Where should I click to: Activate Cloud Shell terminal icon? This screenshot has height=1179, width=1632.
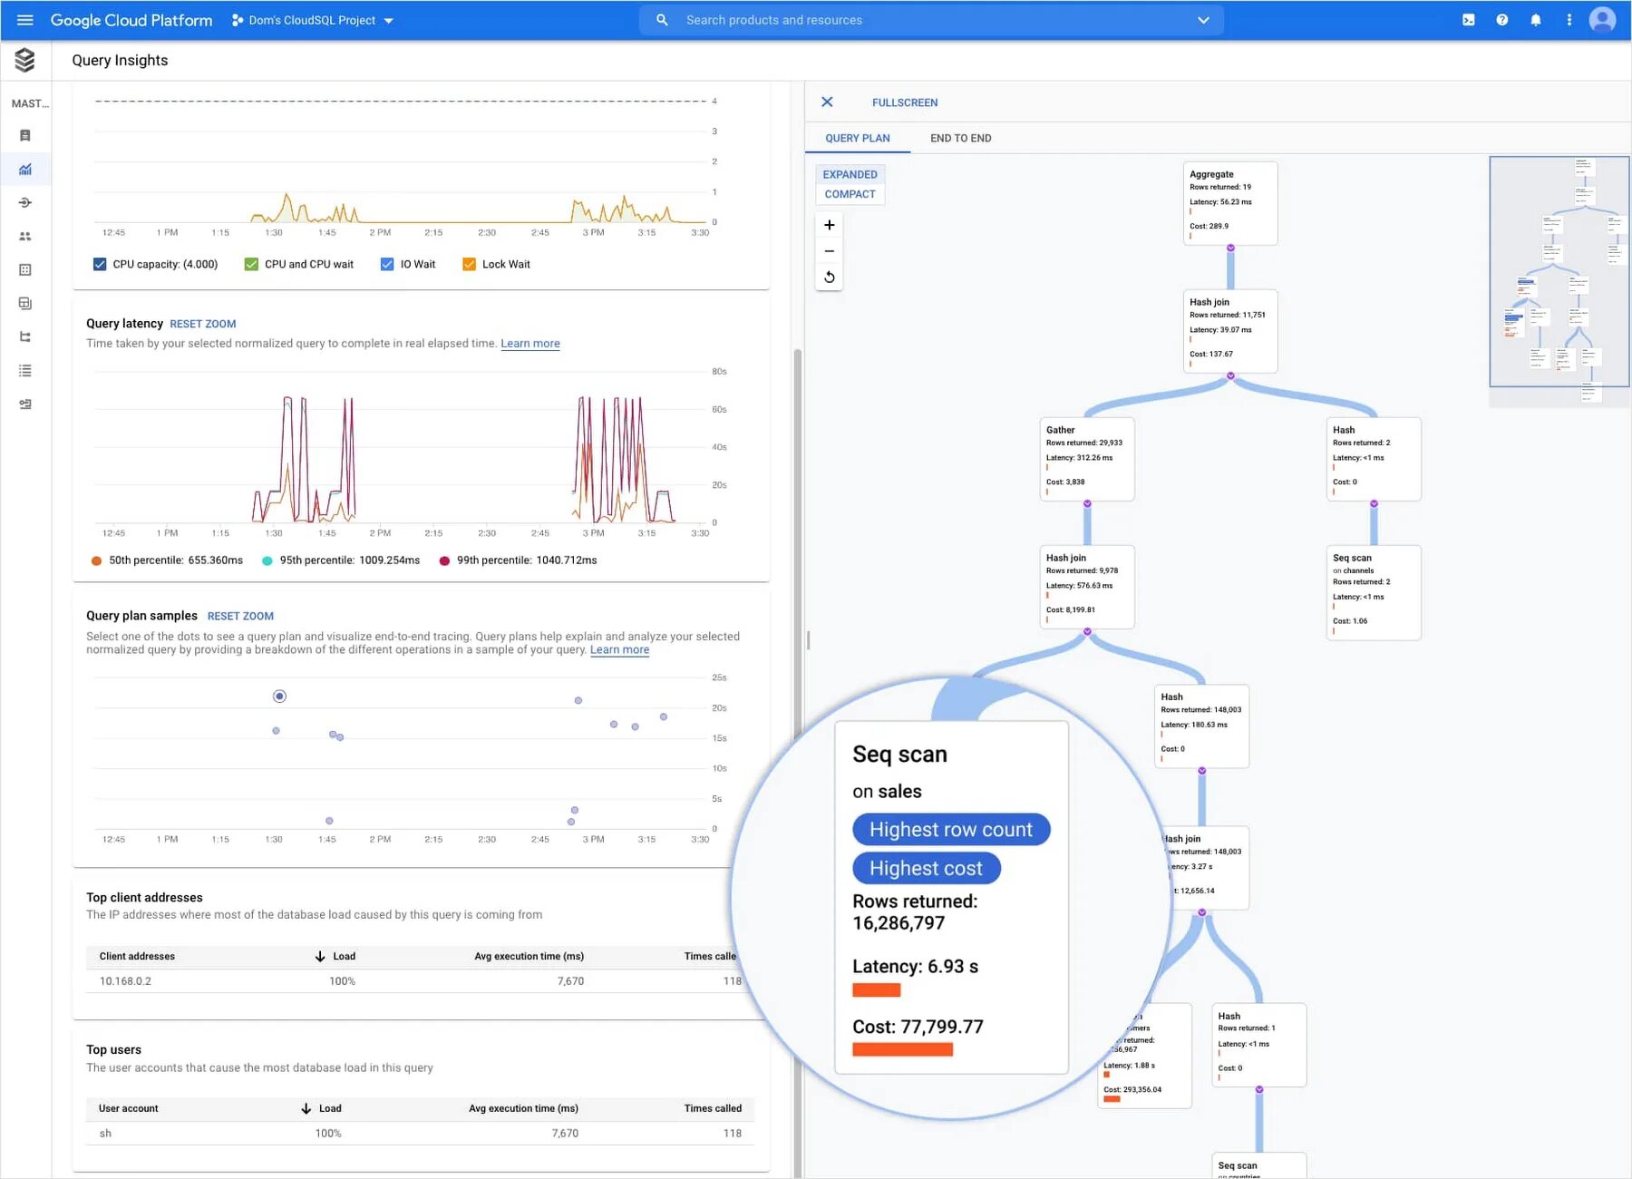pos(1468,19)
